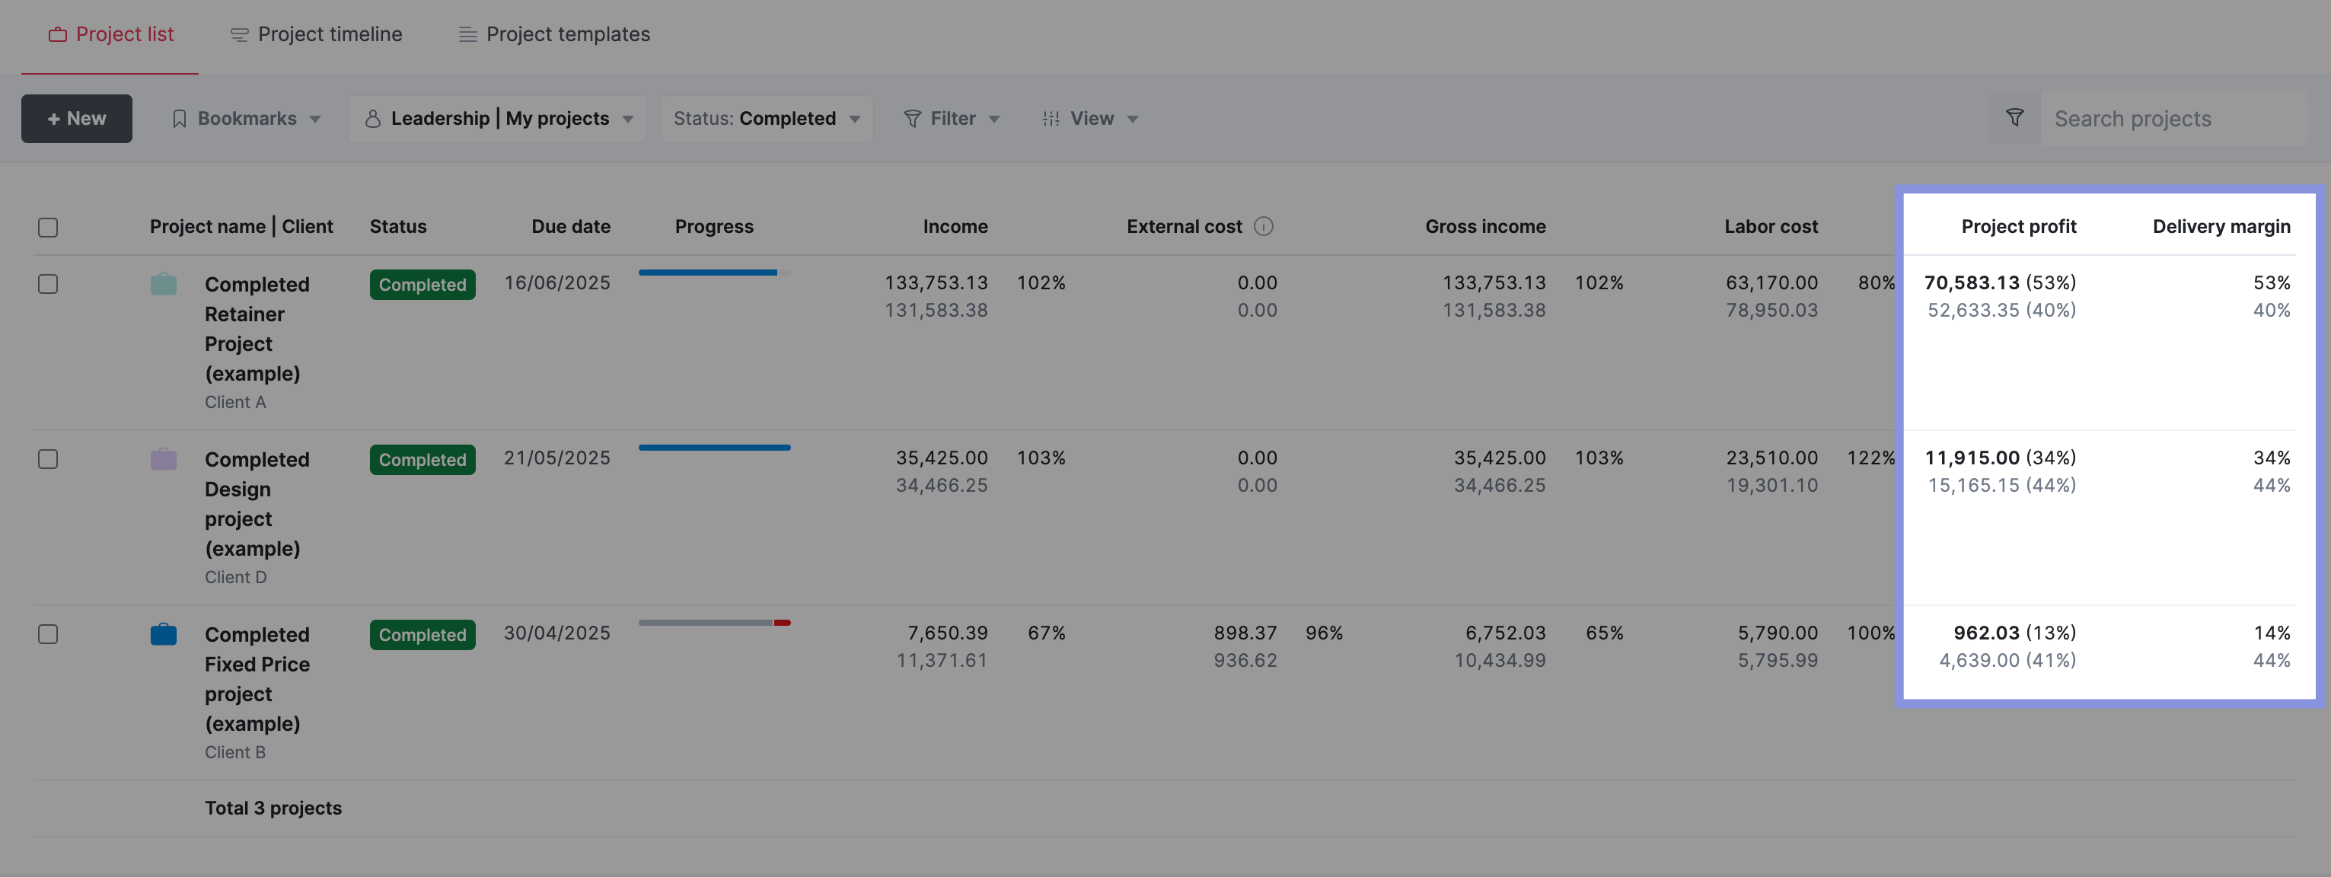
Task: Click the blue briefcase icon for Fixed Price project
Action: click(164, 633)
